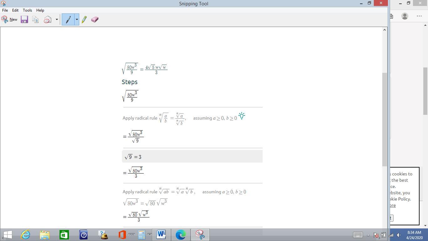Viewport: 428px width, 241px height.
Task: Open Microsoft Office from the taskbar
Action: pos(123,235)
